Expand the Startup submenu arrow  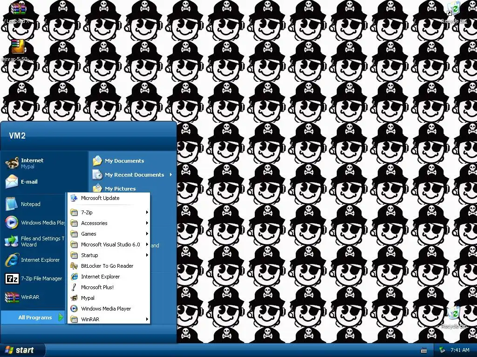(147, 255)
